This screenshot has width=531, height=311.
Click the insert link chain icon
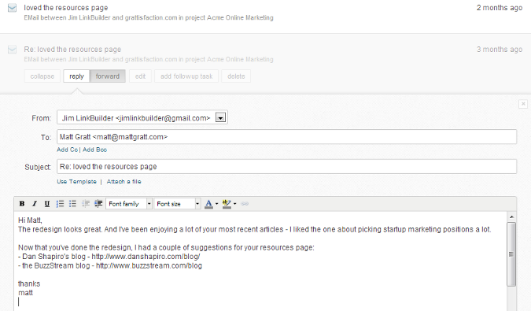point(245,204)
